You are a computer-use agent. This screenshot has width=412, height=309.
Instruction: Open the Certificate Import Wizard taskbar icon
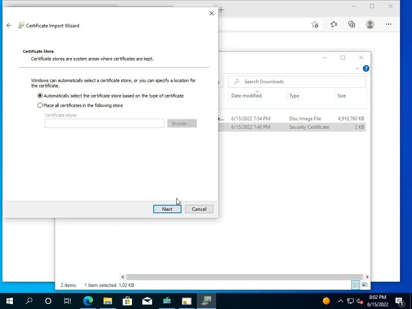(206, 301)
